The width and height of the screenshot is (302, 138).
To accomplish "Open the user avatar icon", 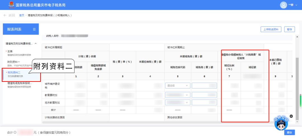I will pos(284,5).
